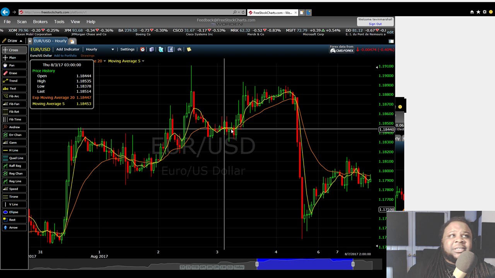
Task: Collapse the Draw tools panel
Action: pos(20,41)
